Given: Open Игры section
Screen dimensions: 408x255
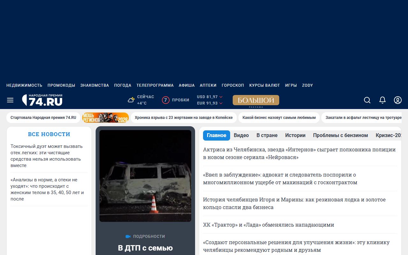Looking at the screenshot, I should 291,85.
